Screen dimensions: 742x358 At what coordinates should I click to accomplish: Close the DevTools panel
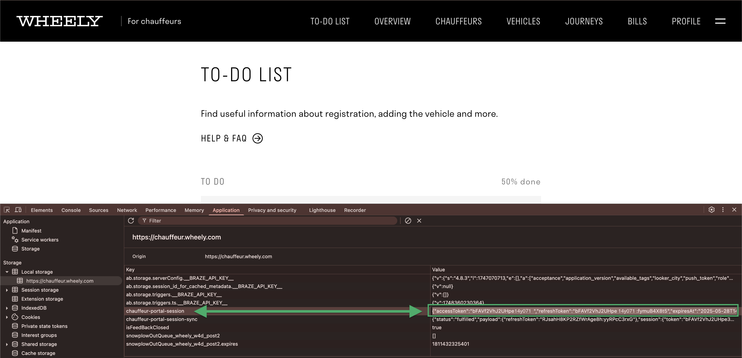point(734,210)
